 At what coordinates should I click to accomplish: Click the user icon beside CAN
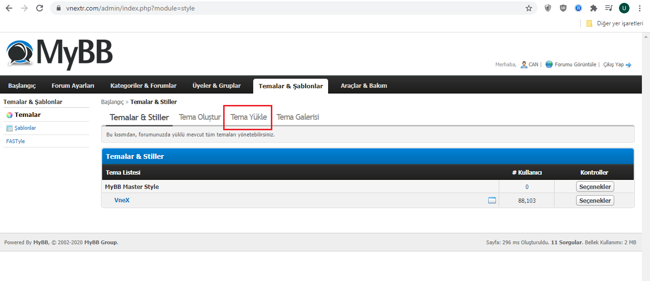524,64
